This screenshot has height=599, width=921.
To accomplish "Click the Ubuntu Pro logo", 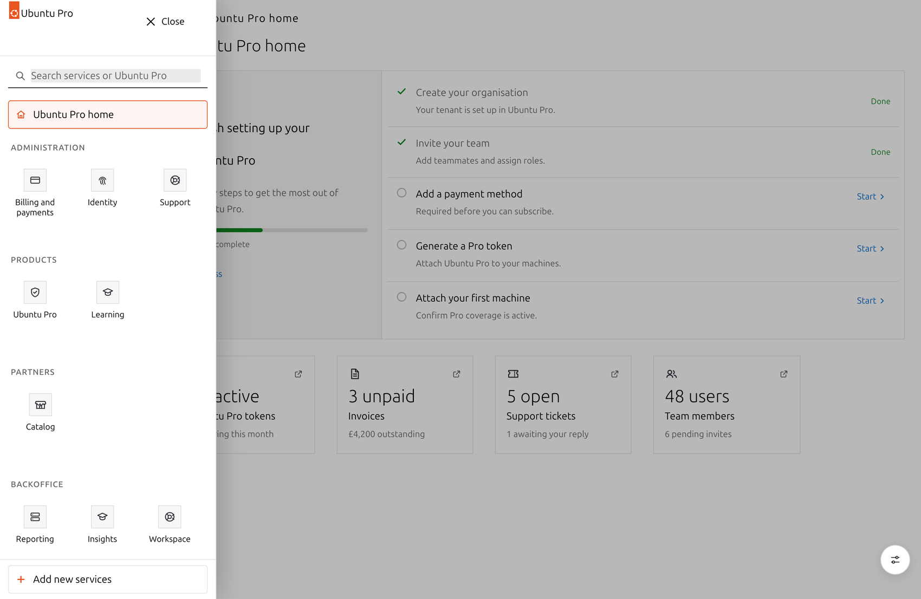I will (14, 11).
